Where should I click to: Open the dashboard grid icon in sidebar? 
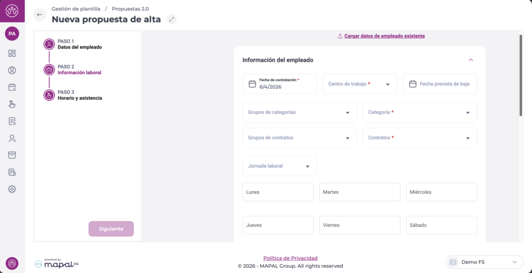pyautogui.click(x=12, y=53)
